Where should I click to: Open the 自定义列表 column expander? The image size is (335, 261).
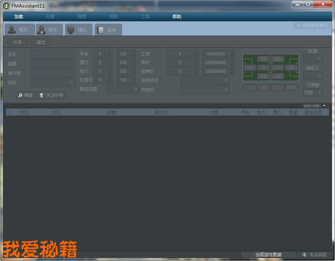click(x=324, y=106)
